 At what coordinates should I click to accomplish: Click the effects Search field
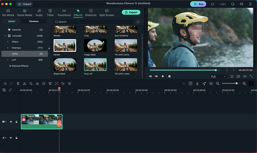(94, 22)
